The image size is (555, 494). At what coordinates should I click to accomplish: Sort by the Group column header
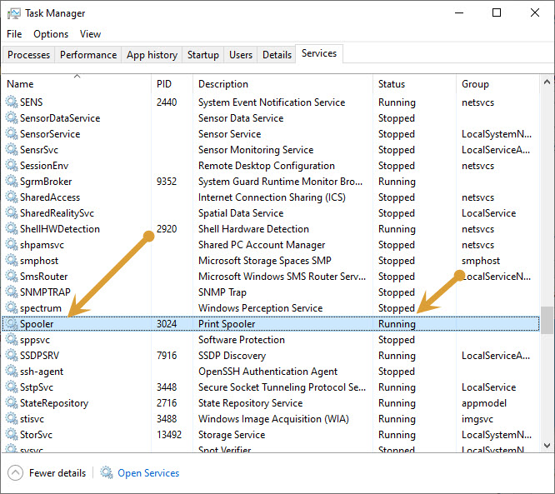point(497,84)
